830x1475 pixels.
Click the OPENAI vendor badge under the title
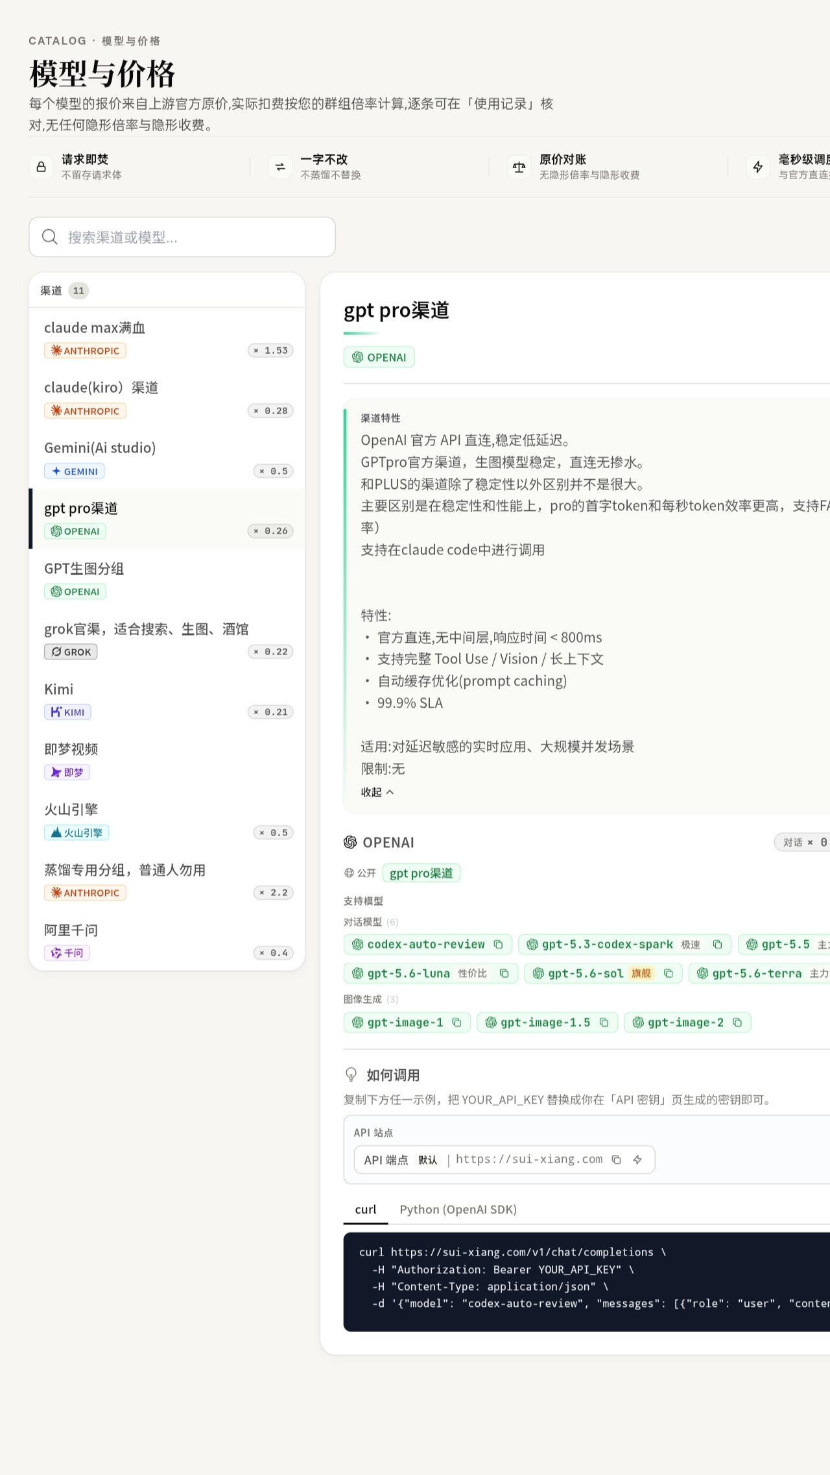pos(379,357)
